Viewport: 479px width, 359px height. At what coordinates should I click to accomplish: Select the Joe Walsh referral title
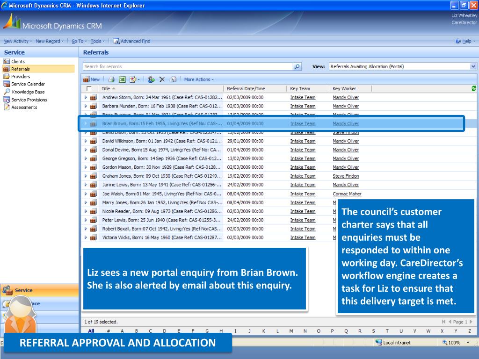coord(161,194)
